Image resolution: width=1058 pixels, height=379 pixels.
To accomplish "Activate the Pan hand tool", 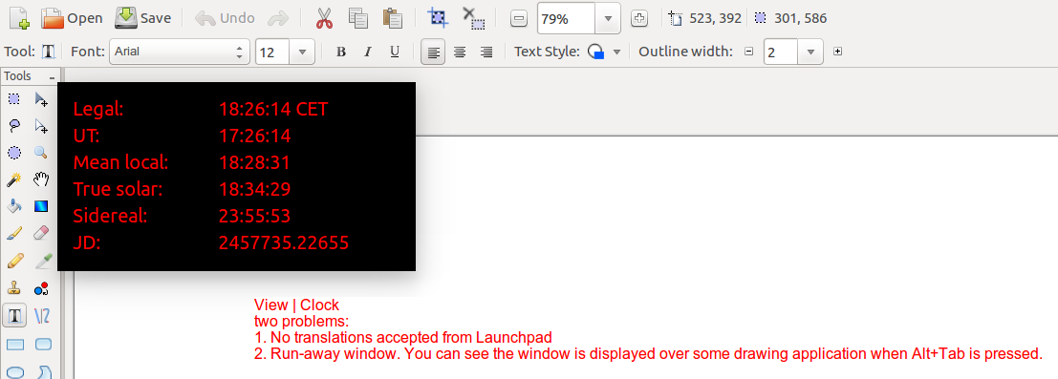I will point(42,179).
